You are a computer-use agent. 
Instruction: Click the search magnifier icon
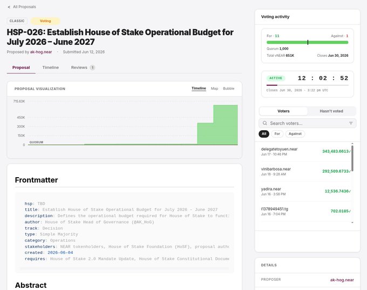point(264,123)
